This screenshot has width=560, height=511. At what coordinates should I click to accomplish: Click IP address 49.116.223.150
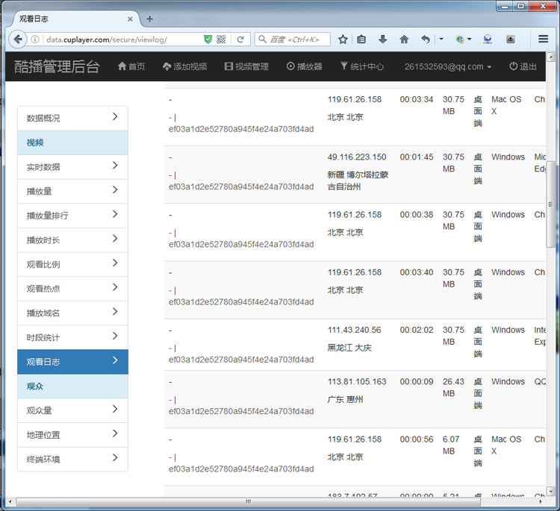pyautogui.click(x=357, y=157)
